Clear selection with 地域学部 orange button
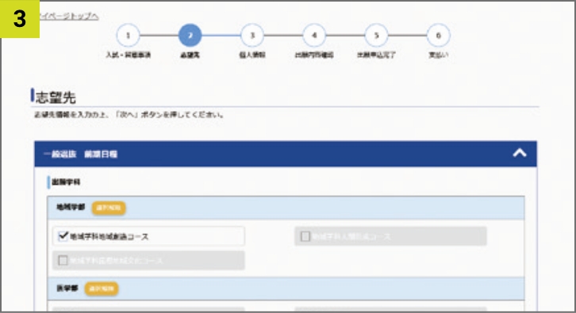This screenshot has height=313, width=576. point(109,208)
